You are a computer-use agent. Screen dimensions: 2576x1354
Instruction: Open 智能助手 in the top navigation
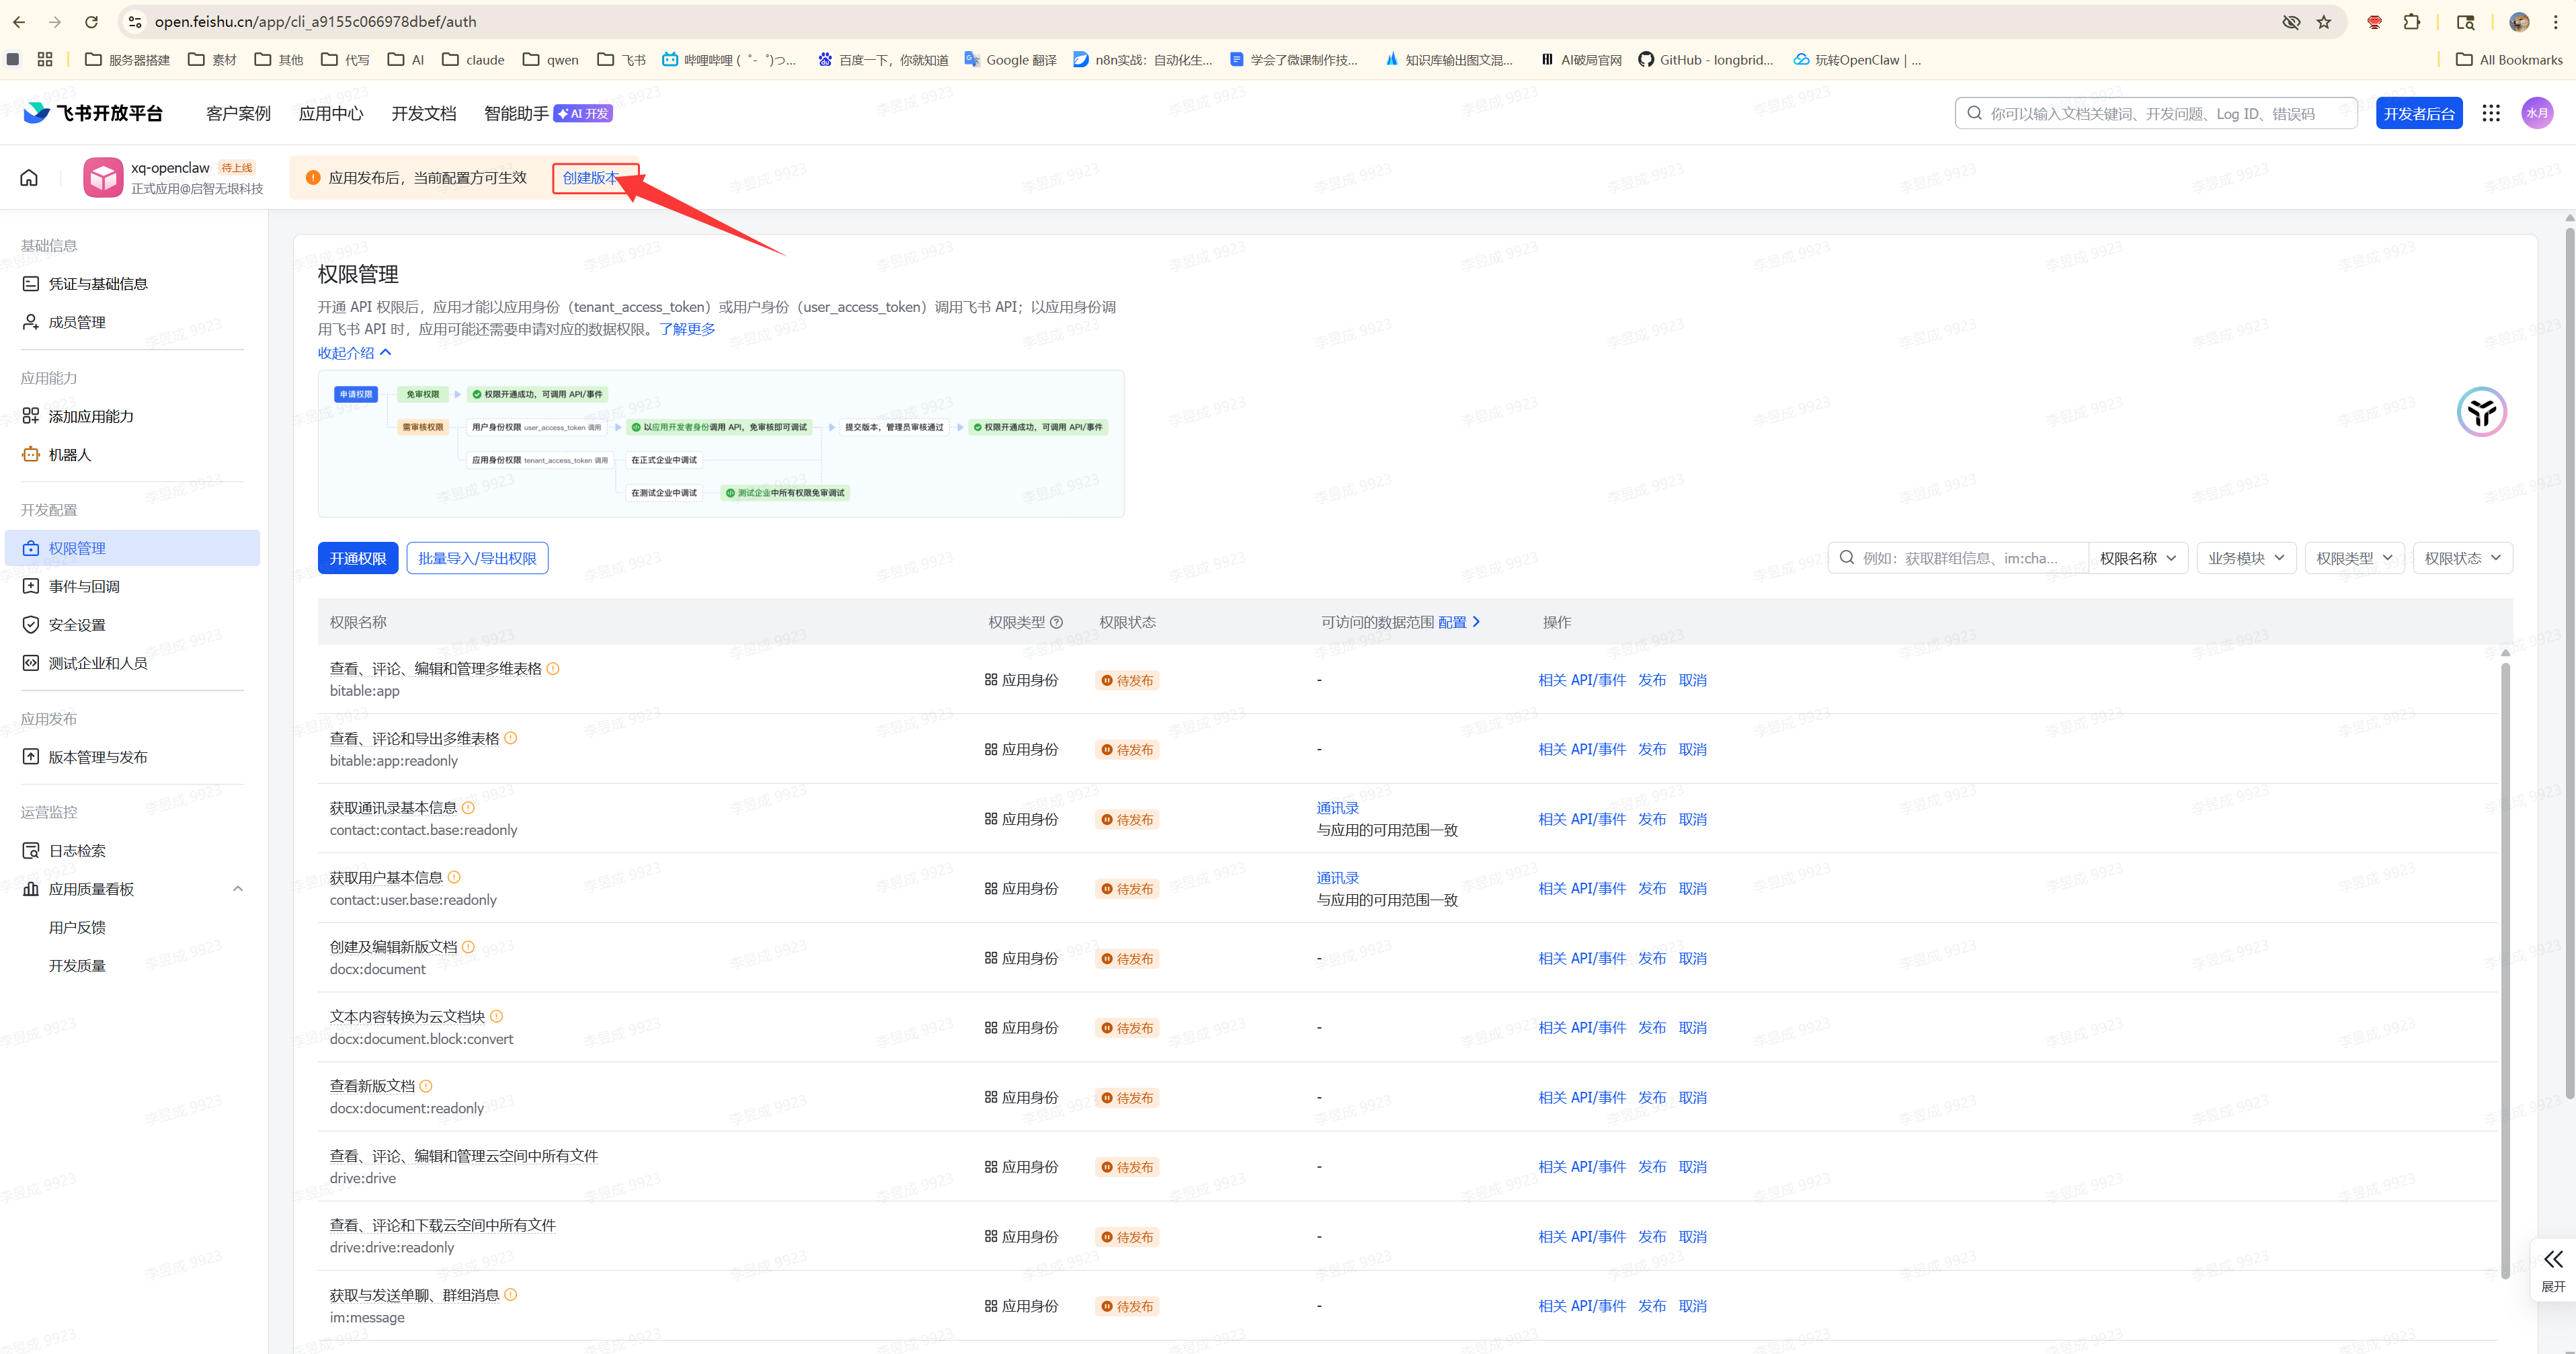coord(517,114)
